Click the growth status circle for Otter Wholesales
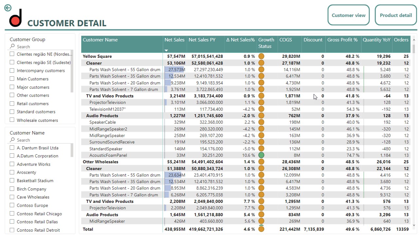419x235 pixels. click(x=261, y=162)
